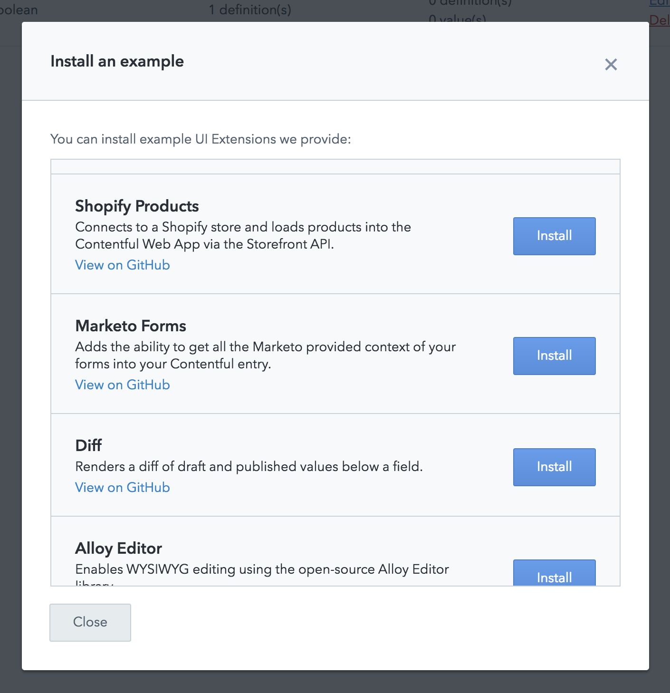
Task: Install the Alloy Editor extension
Action: click(554, 573)
